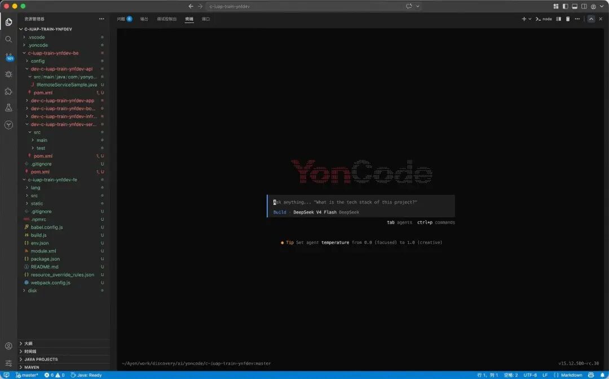Toggle primary side bar visibility

[x=565, y=6]
